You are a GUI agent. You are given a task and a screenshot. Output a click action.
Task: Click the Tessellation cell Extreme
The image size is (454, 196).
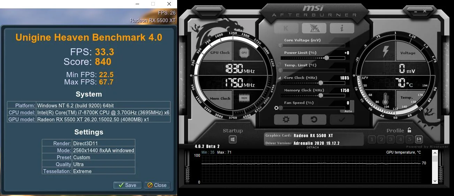[104, 171]
